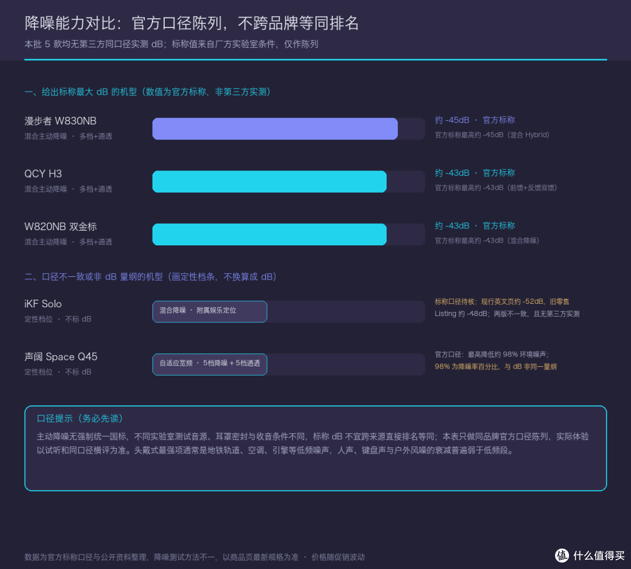Click the QCY H3 model name
This screenshot has height=569, width=631.
43,174
